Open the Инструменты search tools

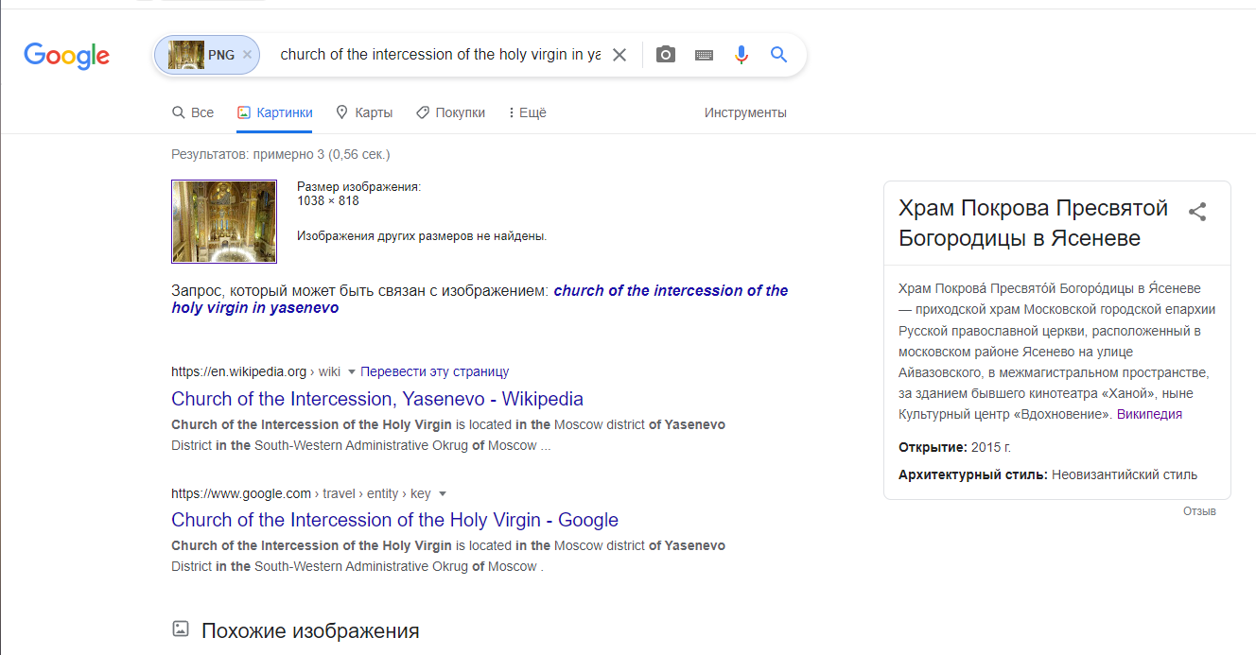(x=745, y=112)
